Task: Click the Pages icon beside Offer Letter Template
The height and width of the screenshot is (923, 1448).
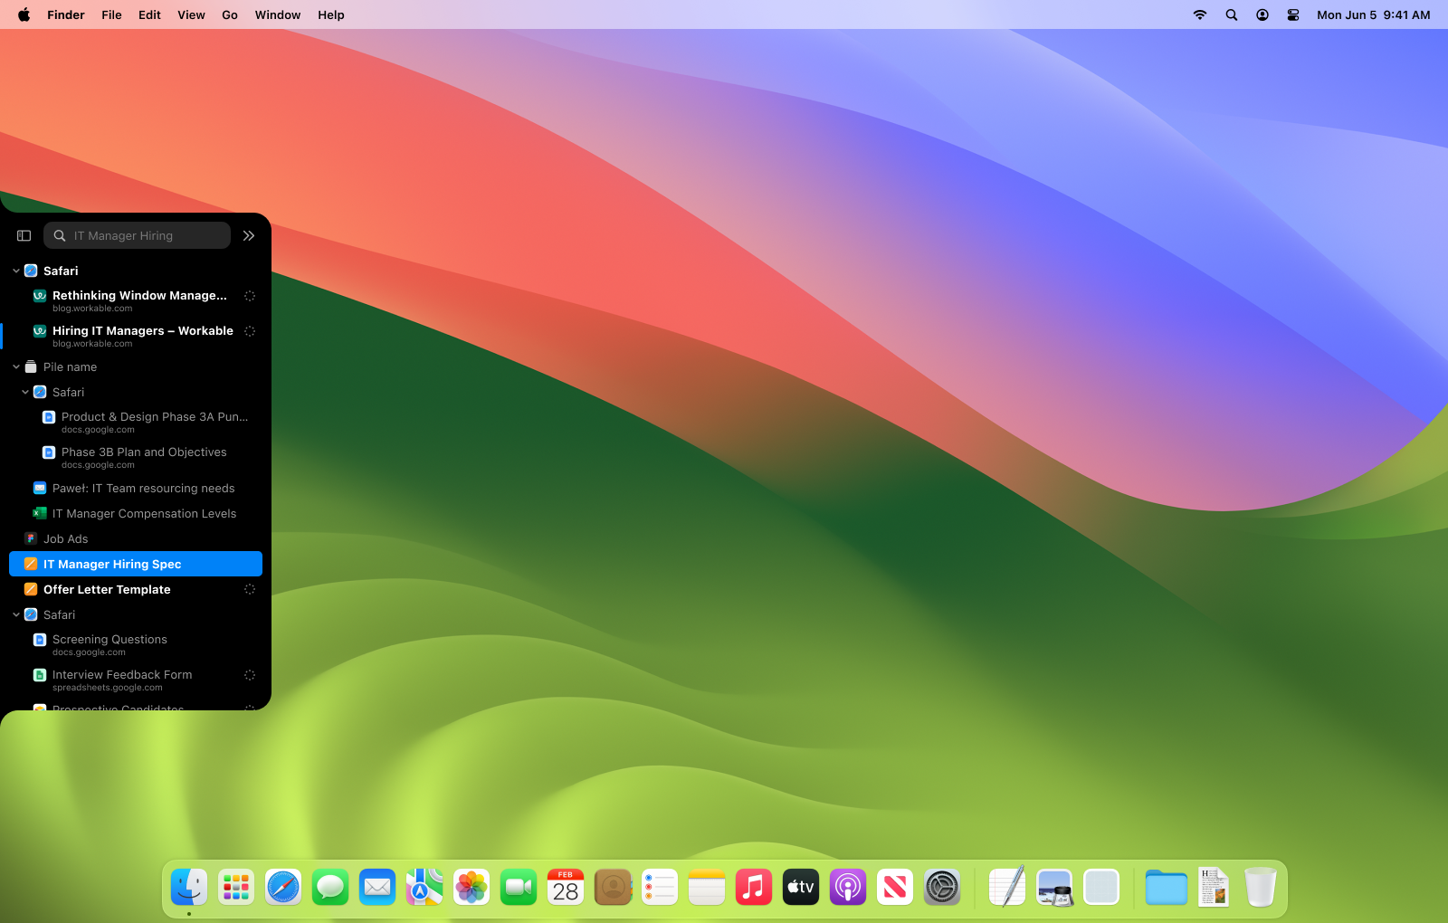Action: 32,589
